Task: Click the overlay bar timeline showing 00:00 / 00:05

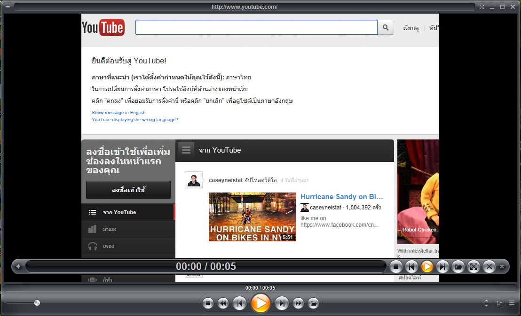Action: pos(206,267)
